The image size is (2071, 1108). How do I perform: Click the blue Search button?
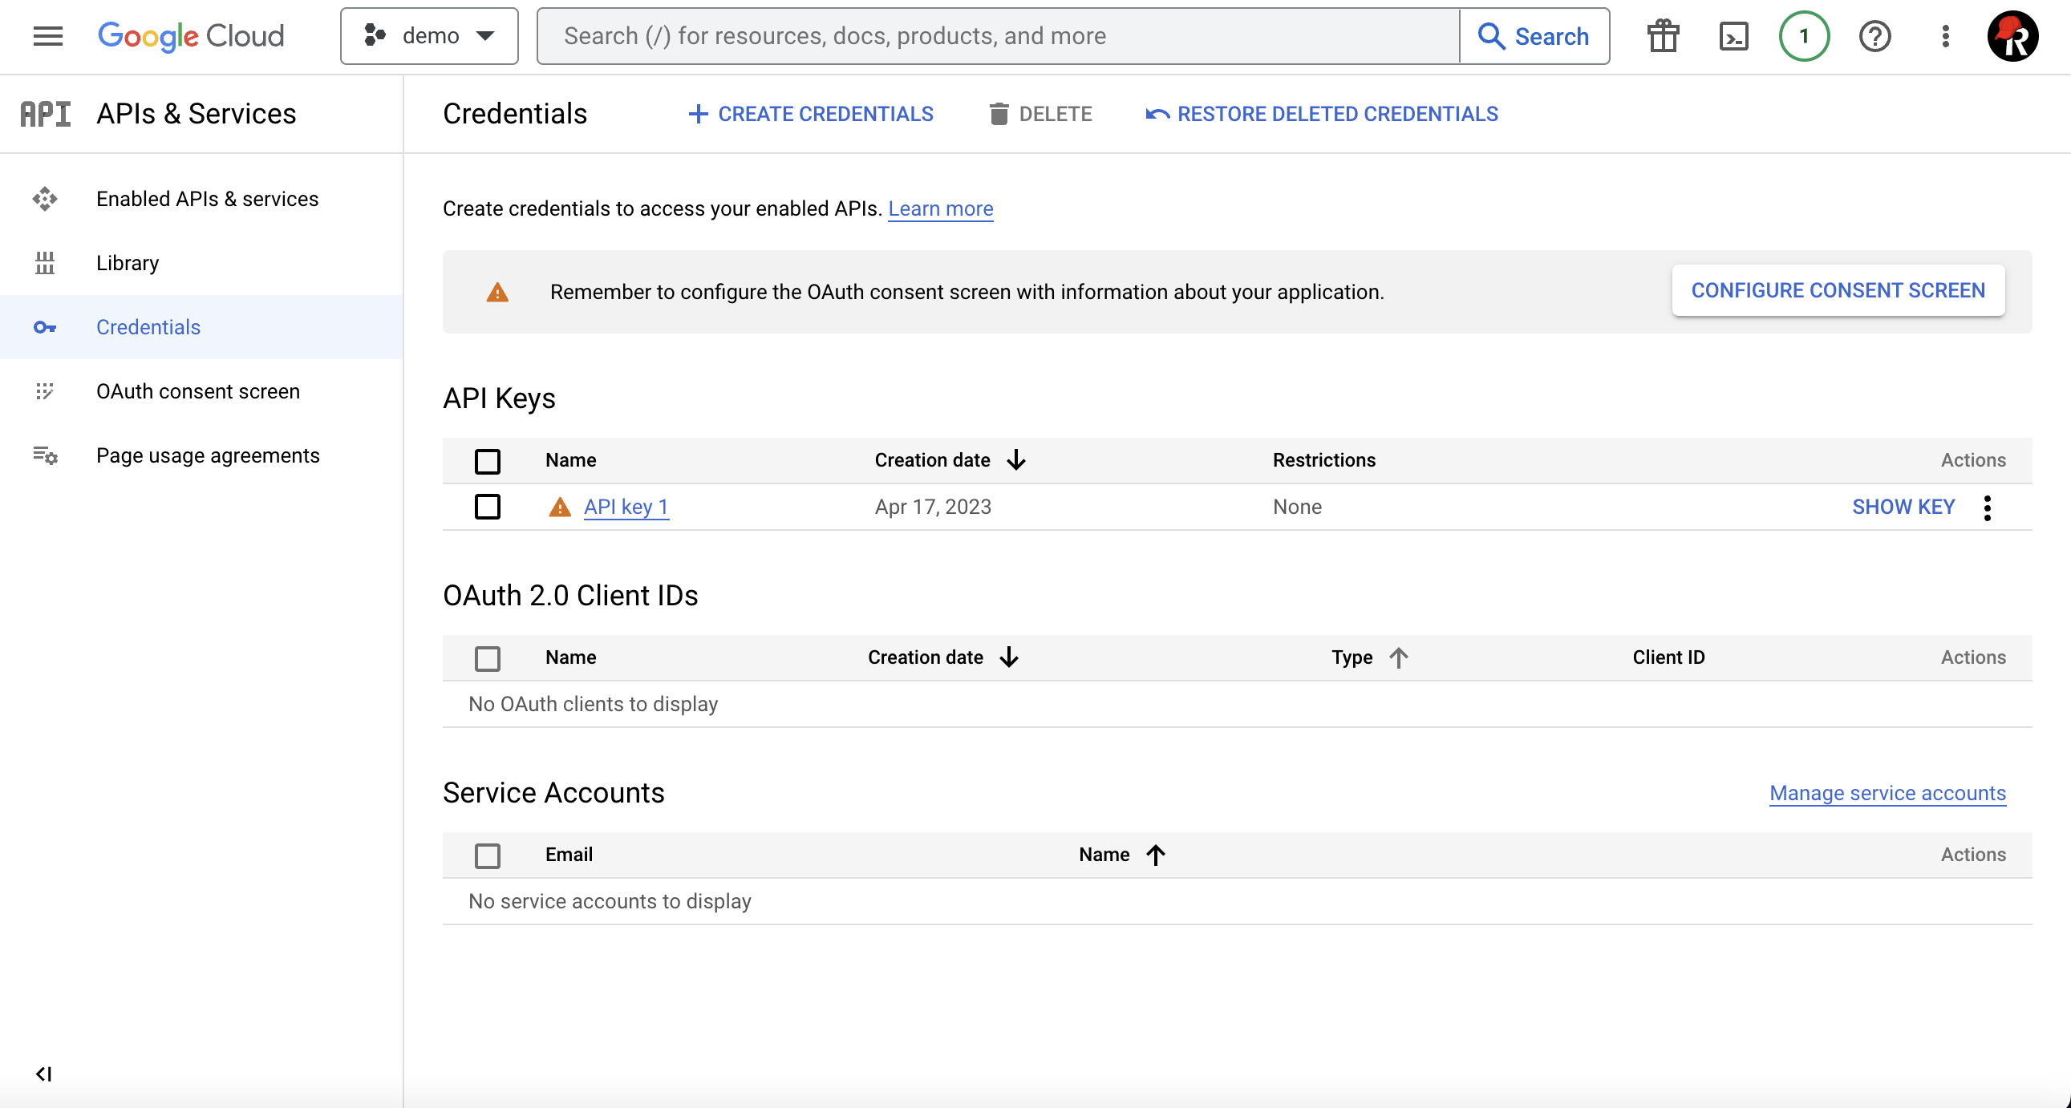click(1534, 36)
